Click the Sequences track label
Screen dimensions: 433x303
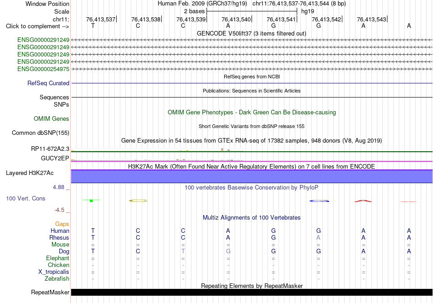54,97
